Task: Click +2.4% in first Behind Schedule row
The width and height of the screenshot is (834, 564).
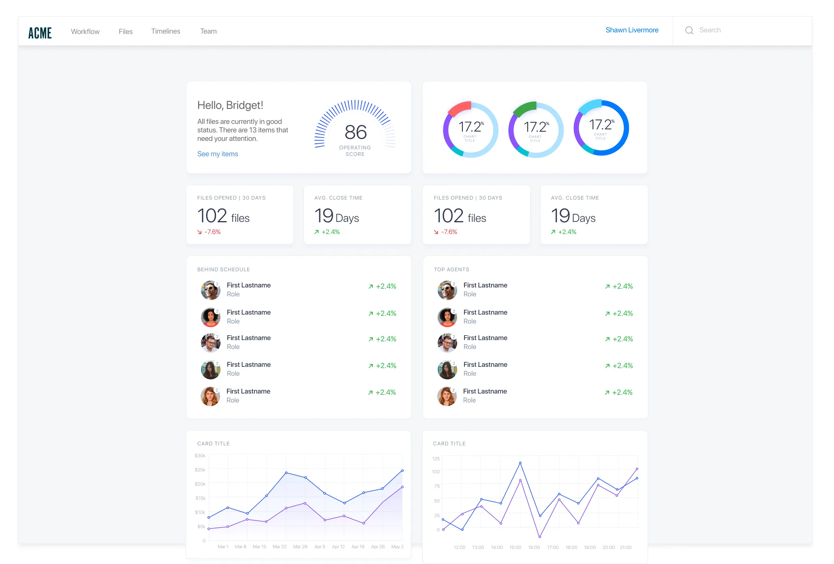Action: click(x=386, y=286)
